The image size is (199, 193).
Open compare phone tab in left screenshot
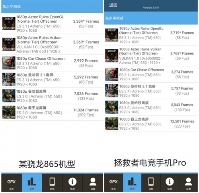tap(52, 183)
